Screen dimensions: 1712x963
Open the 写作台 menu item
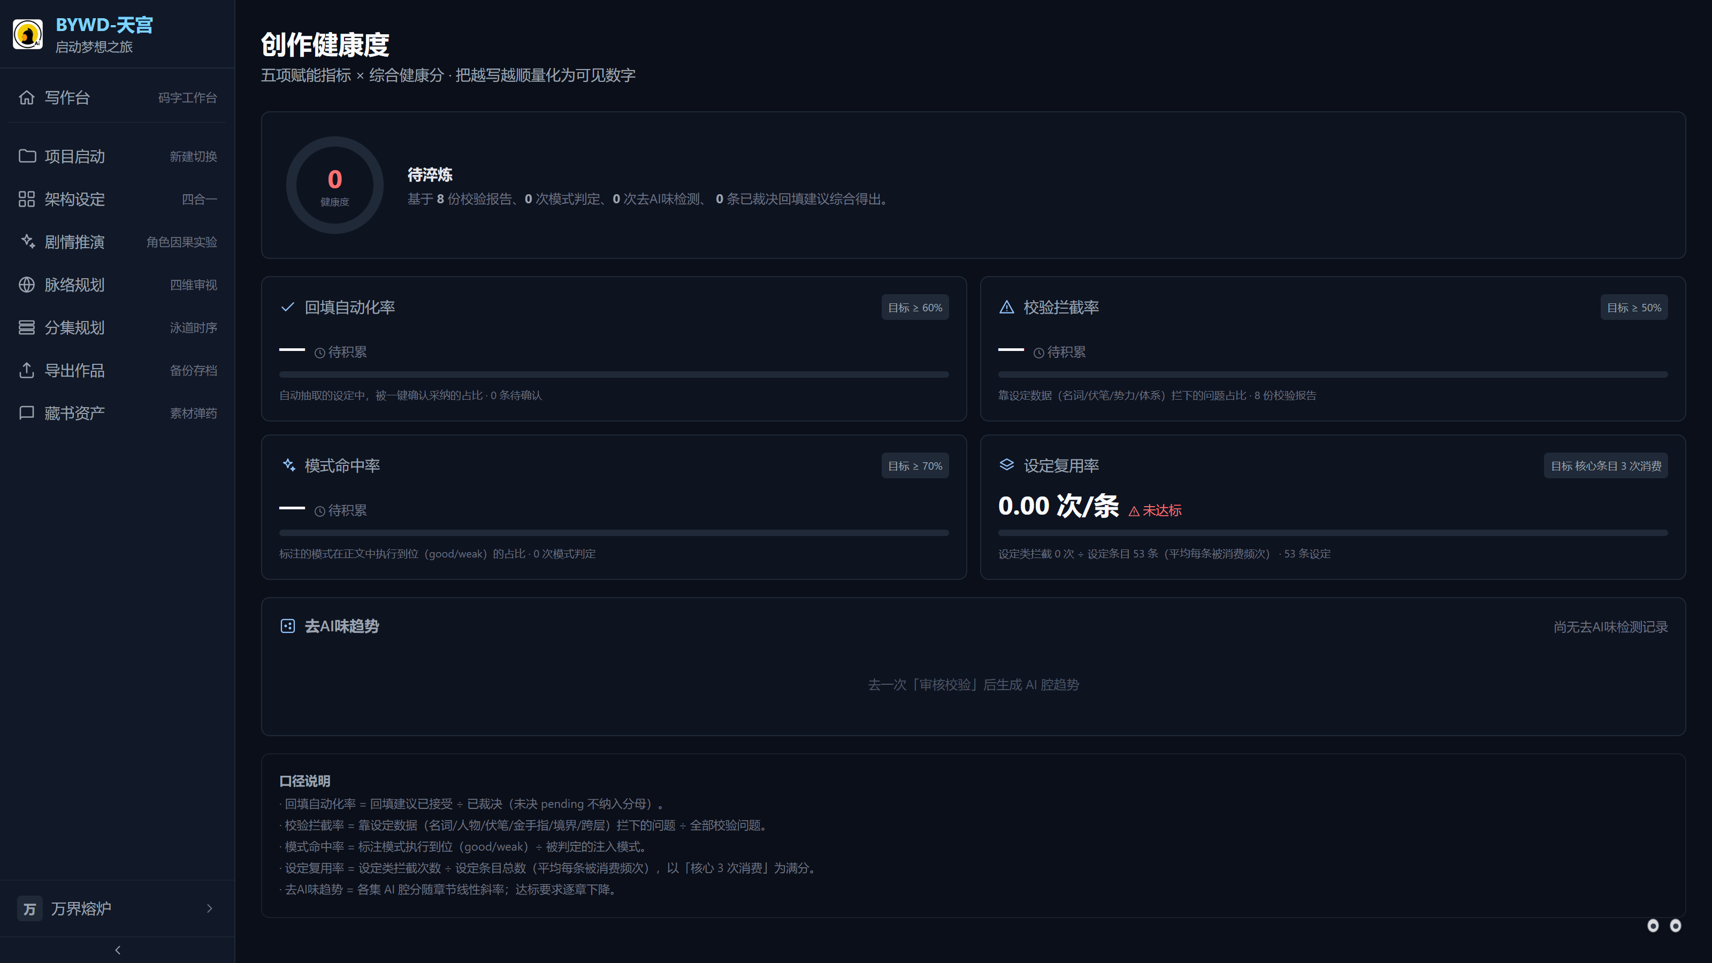[118, 98]
